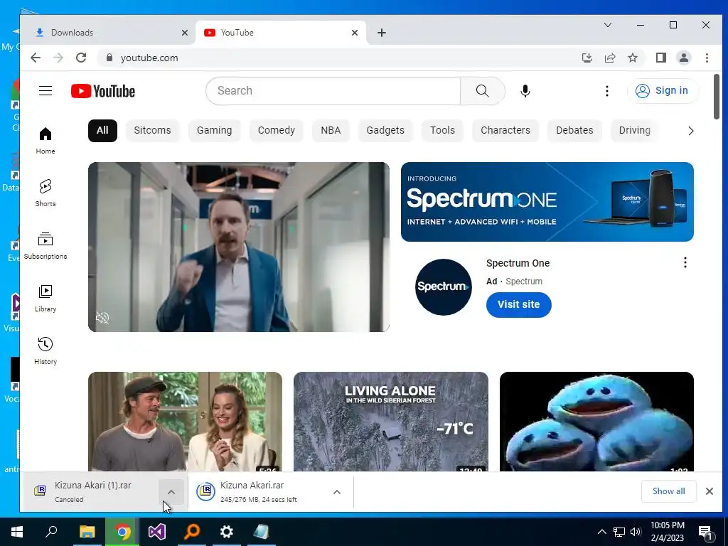
Task: Select the Gaming filter chip
Action: [215, 131]
